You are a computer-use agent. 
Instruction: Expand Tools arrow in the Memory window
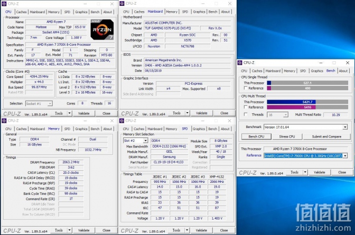click(69, 230)
